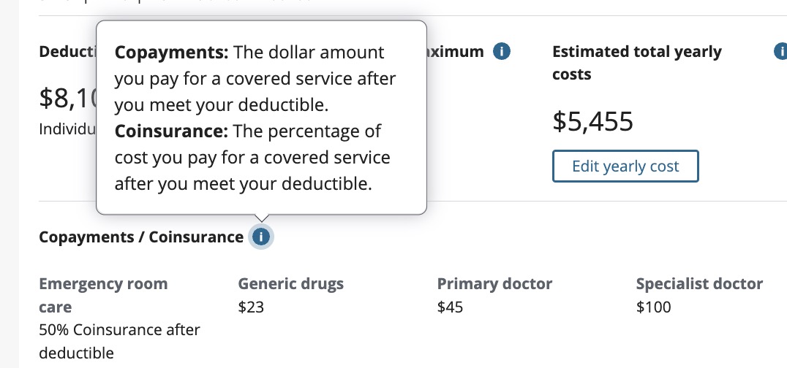
Task: Click the Primary doctor label
Action: pyautogui.click(x=494, y=284)
